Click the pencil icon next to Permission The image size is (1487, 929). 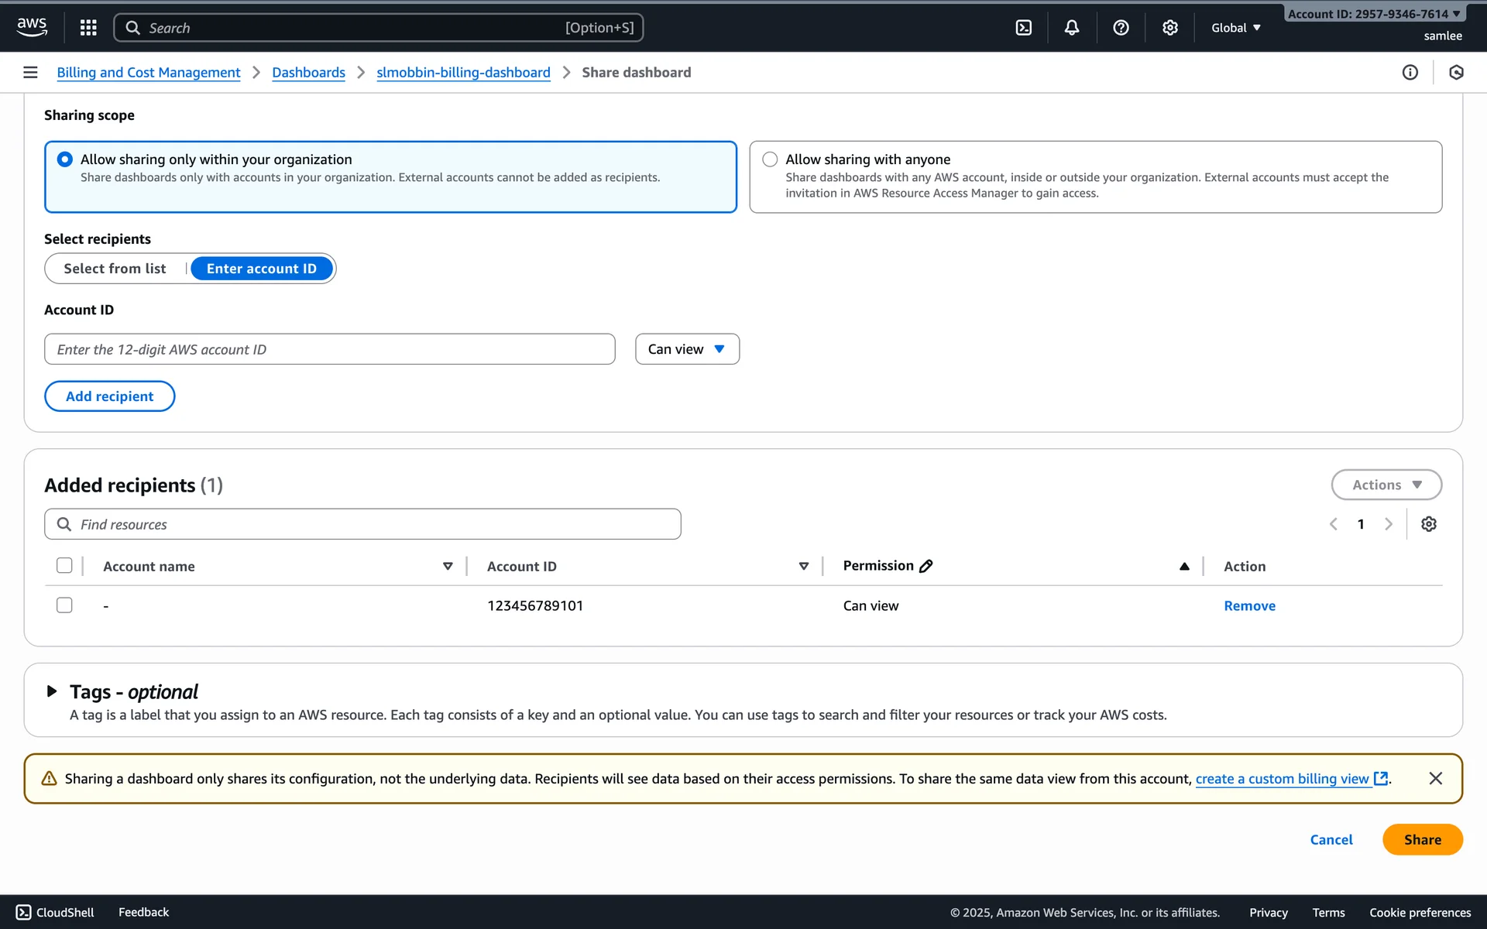click(926, 566)
